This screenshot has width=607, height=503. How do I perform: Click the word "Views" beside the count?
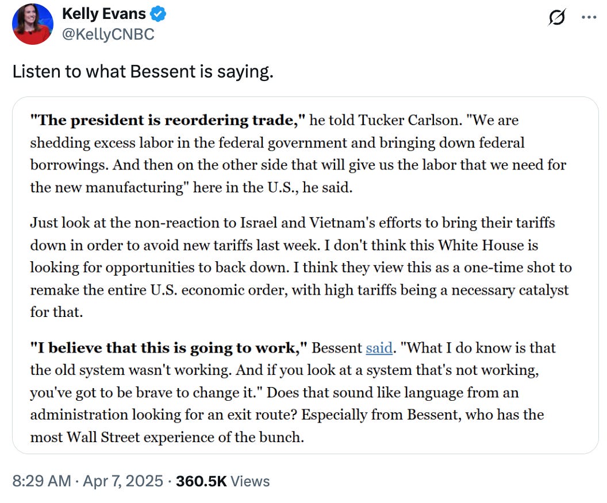click(x=250, y=481)
